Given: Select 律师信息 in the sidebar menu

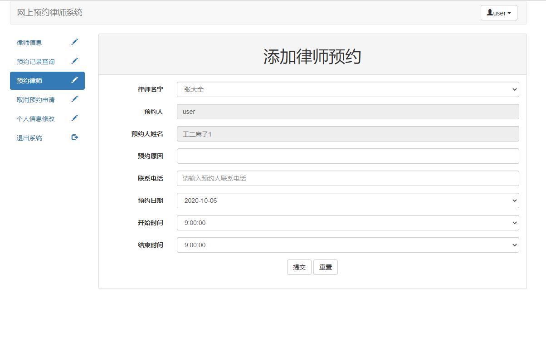Looking at the screenshot, I should pyautogui.click(x=29, y=42).
